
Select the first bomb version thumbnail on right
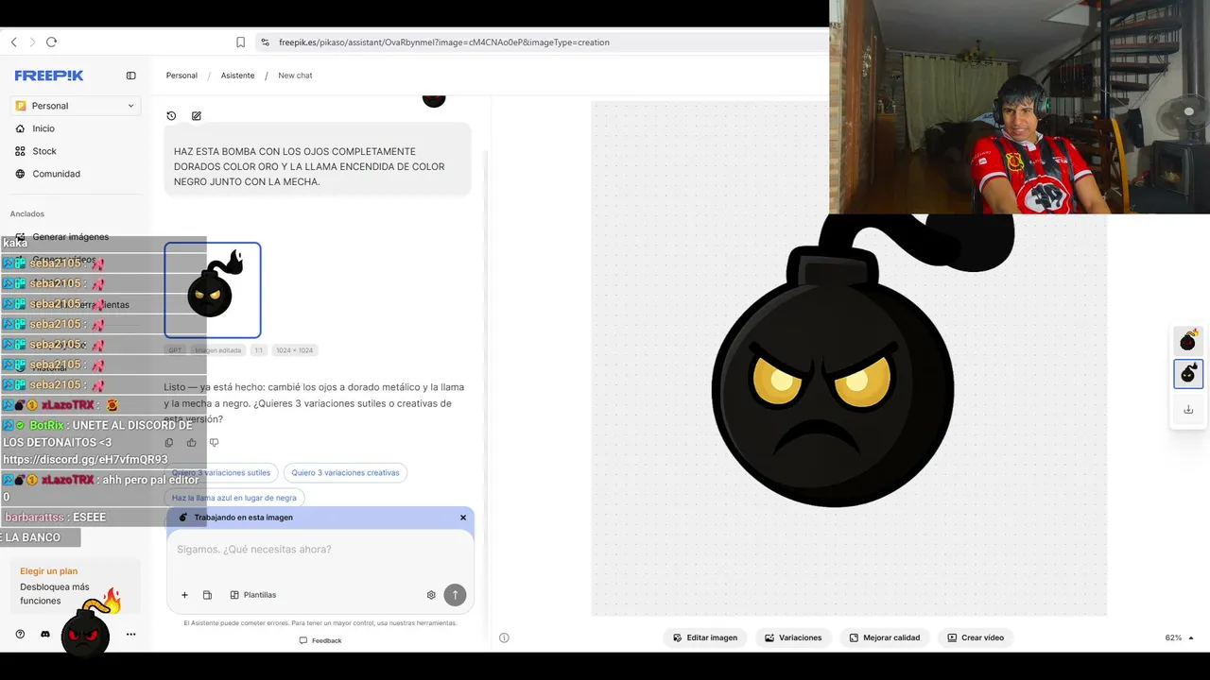1188,340
